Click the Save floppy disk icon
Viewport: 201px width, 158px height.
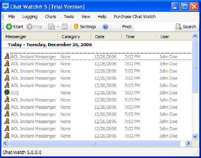click(52, 27)
